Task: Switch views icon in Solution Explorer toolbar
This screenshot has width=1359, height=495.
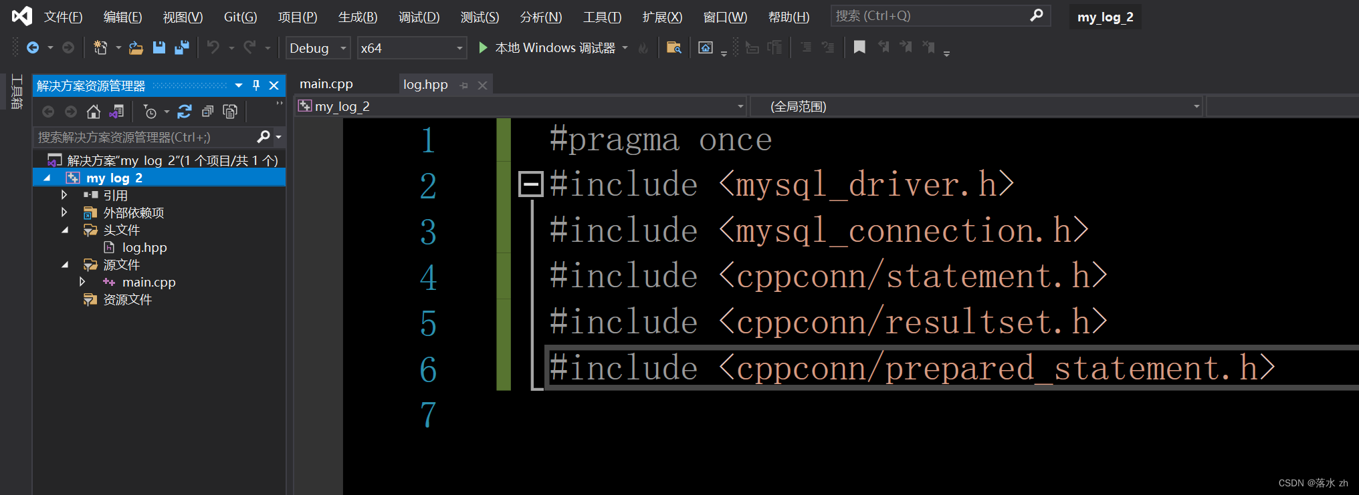Action: (x=116, y=112)
